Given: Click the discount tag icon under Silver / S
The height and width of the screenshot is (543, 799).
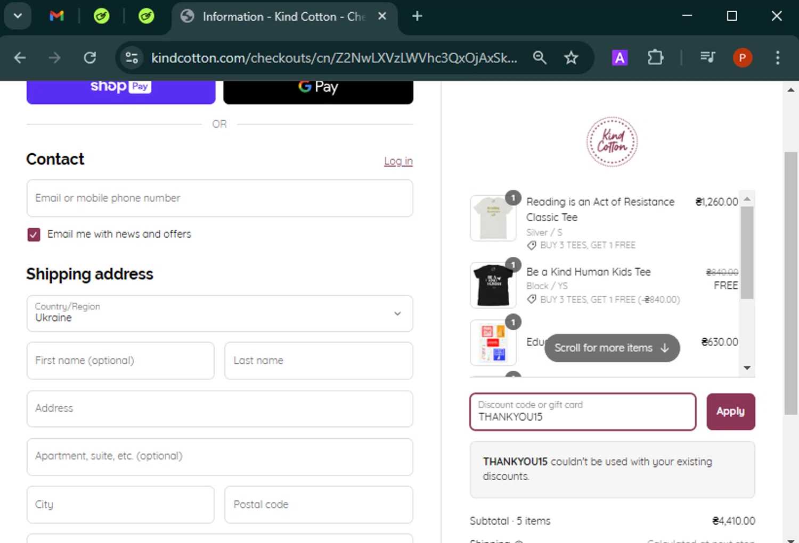Looking at the screenshot, I should (x=532, y=245).
